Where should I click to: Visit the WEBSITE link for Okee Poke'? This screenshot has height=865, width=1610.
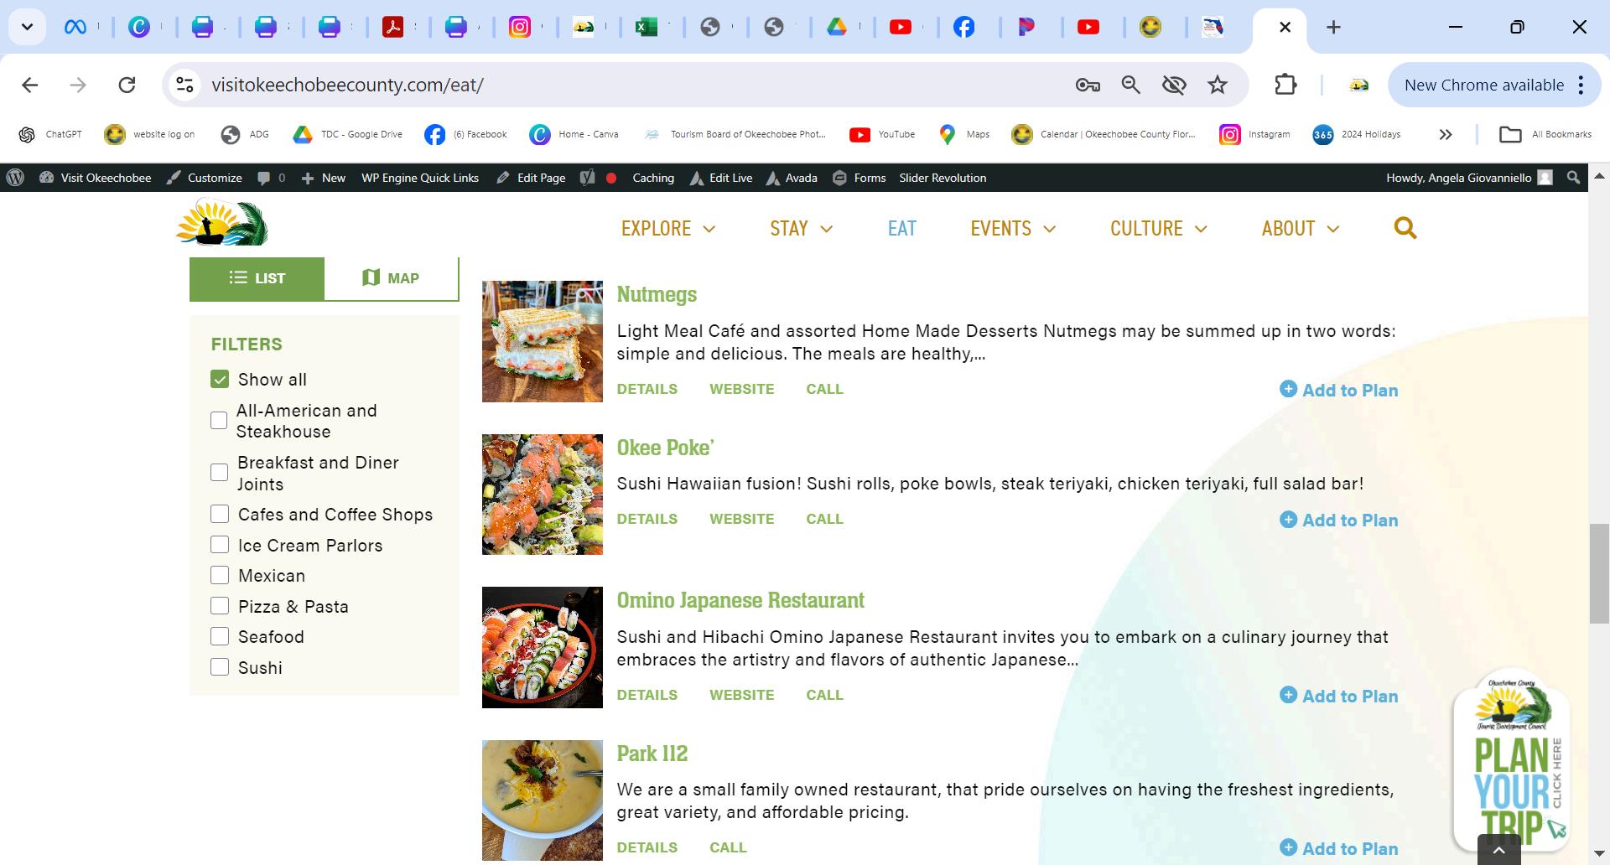click(742, 519)
